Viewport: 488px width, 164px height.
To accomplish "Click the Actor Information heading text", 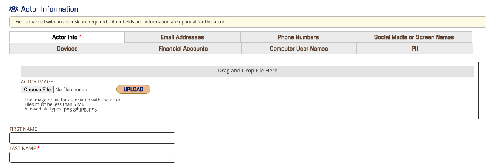I will pos(50,9).
